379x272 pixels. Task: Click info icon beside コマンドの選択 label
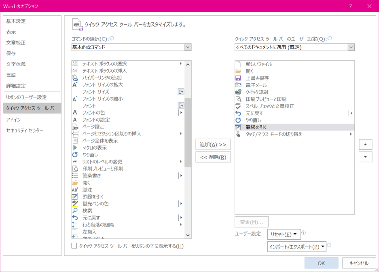(x=112, y=38)
